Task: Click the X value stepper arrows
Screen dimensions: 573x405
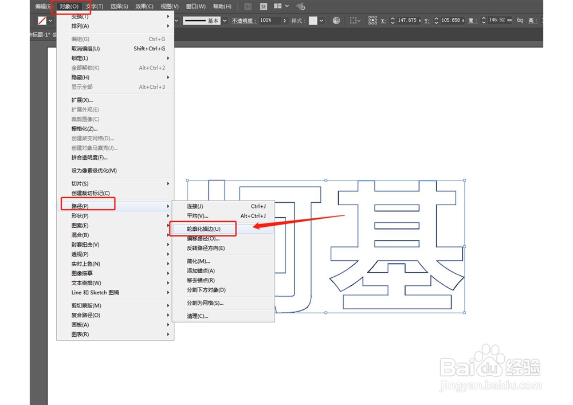Action: pyautogui.click(x=393, y=21)
